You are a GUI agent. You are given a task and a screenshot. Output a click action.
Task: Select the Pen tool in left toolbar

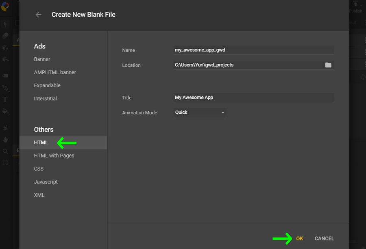[5, 88]
